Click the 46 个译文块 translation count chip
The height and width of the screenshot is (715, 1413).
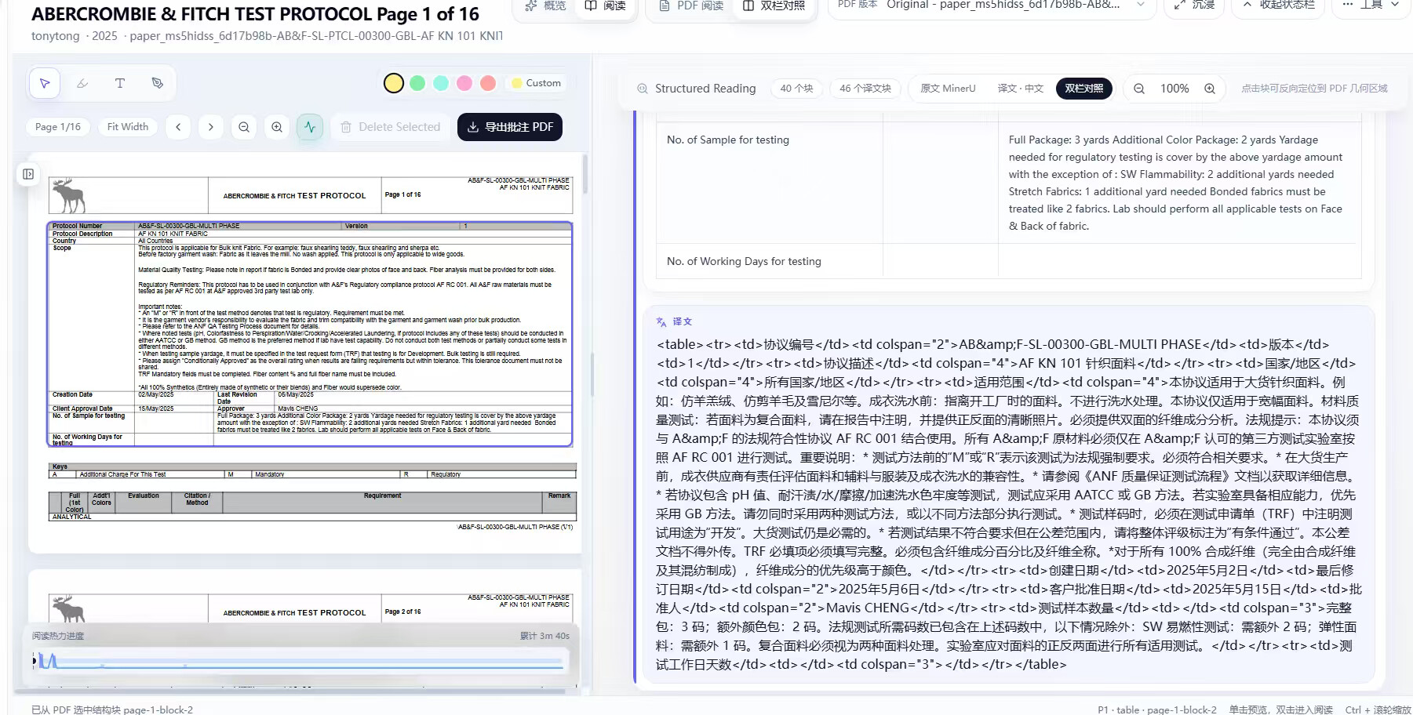tap(865, 89)
